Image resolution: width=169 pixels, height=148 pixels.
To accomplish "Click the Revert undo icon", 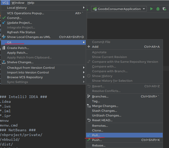I will 89,86.
